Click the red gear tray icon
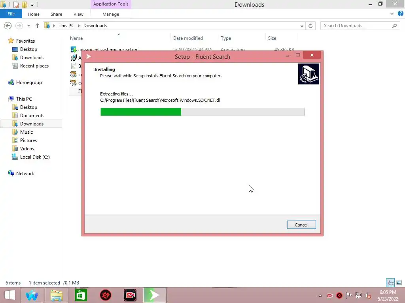This screenshot has height=303, width=405. [x=339, y=296]
